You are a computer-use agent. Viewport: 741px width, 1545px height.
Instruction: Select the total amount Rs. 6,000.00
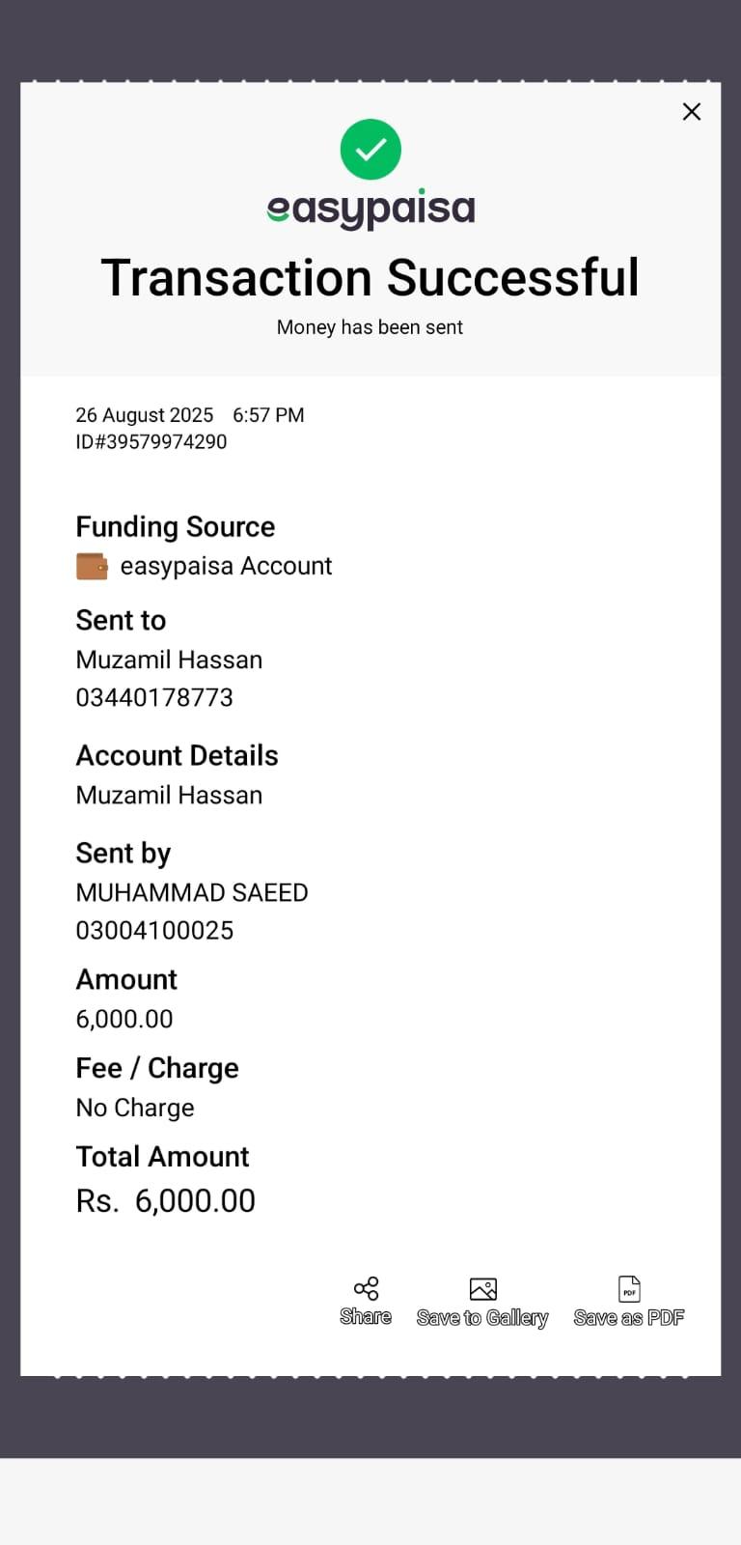pyautogui.click(x=166, y=1200)
